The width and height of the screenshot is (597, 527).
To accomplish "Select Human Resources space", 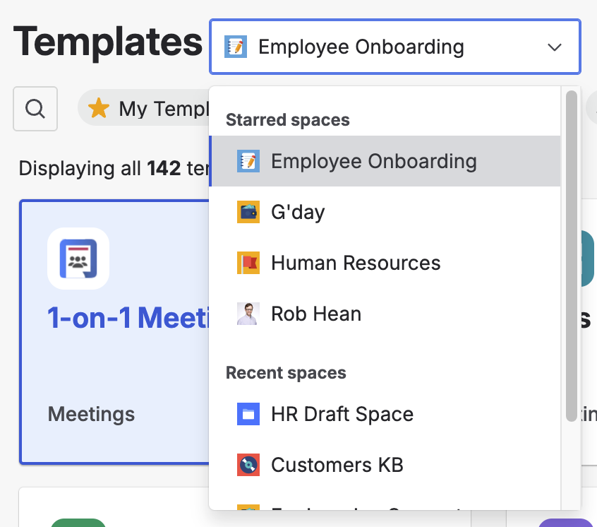I will [x=385, y=263].
